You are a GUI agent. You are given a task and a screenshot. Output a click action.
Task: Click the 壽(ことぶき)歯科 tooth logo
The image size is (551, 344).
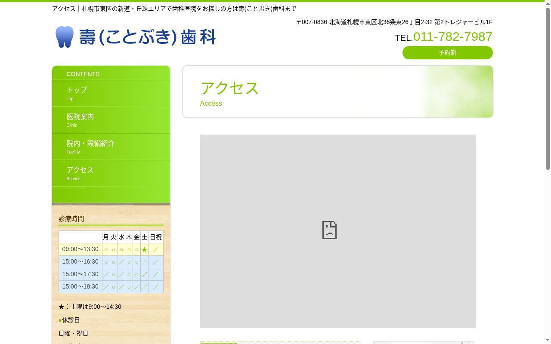[x=136, y=37]
